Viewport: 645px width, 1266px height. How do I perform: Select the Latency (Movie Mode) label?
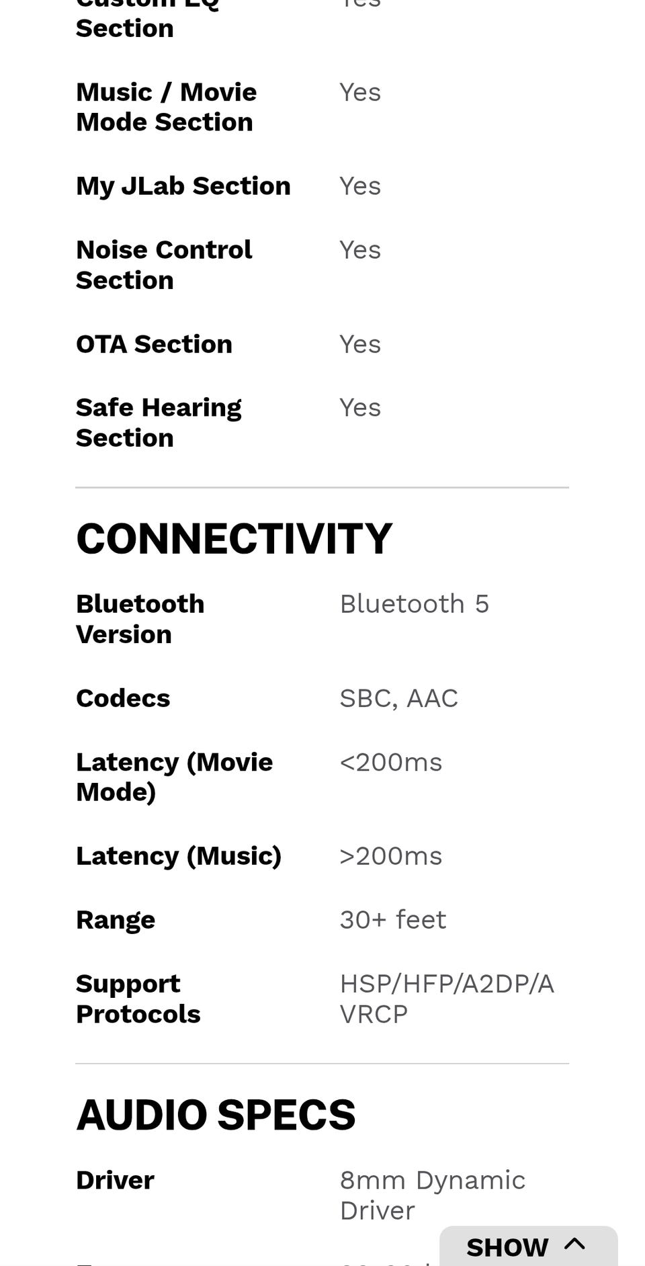coord(174,777)
